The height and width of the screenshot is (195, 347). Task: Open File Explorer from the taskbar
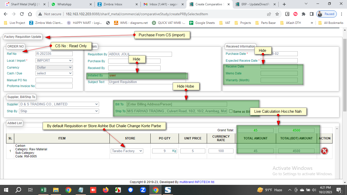pos(56,190)
